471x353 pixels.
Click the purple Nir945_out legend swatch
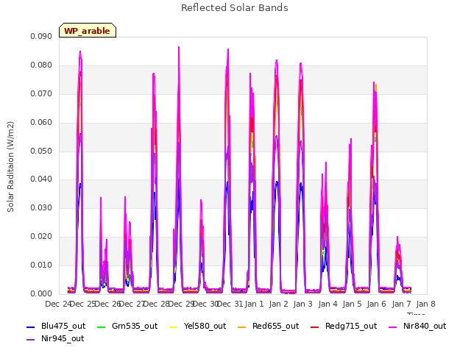31,340
